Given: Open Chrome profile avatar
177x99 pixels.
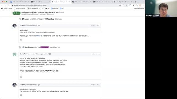Looking at the screenshot, I should pos(140,5).
